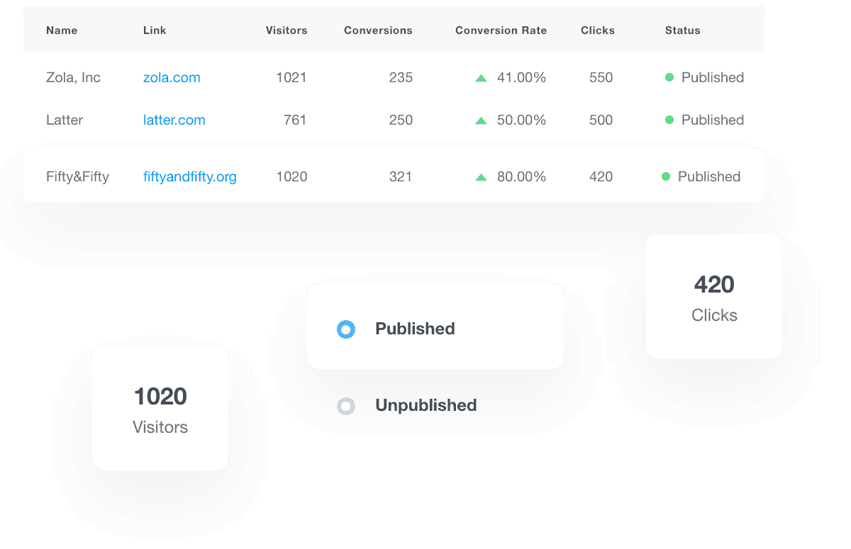
Task: Click the conversion rate arrow for Zola, Inc
Action: pos(482,77)
